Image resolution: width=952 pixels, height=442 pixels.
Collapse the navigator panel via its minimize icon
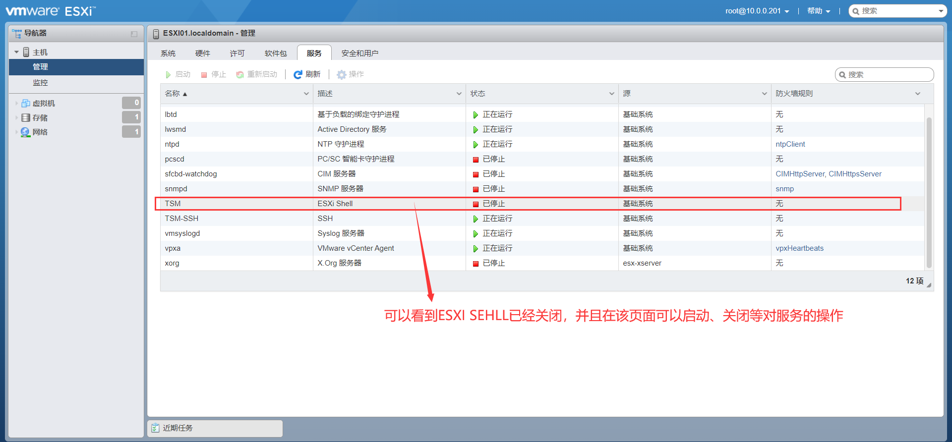(134, 34)
